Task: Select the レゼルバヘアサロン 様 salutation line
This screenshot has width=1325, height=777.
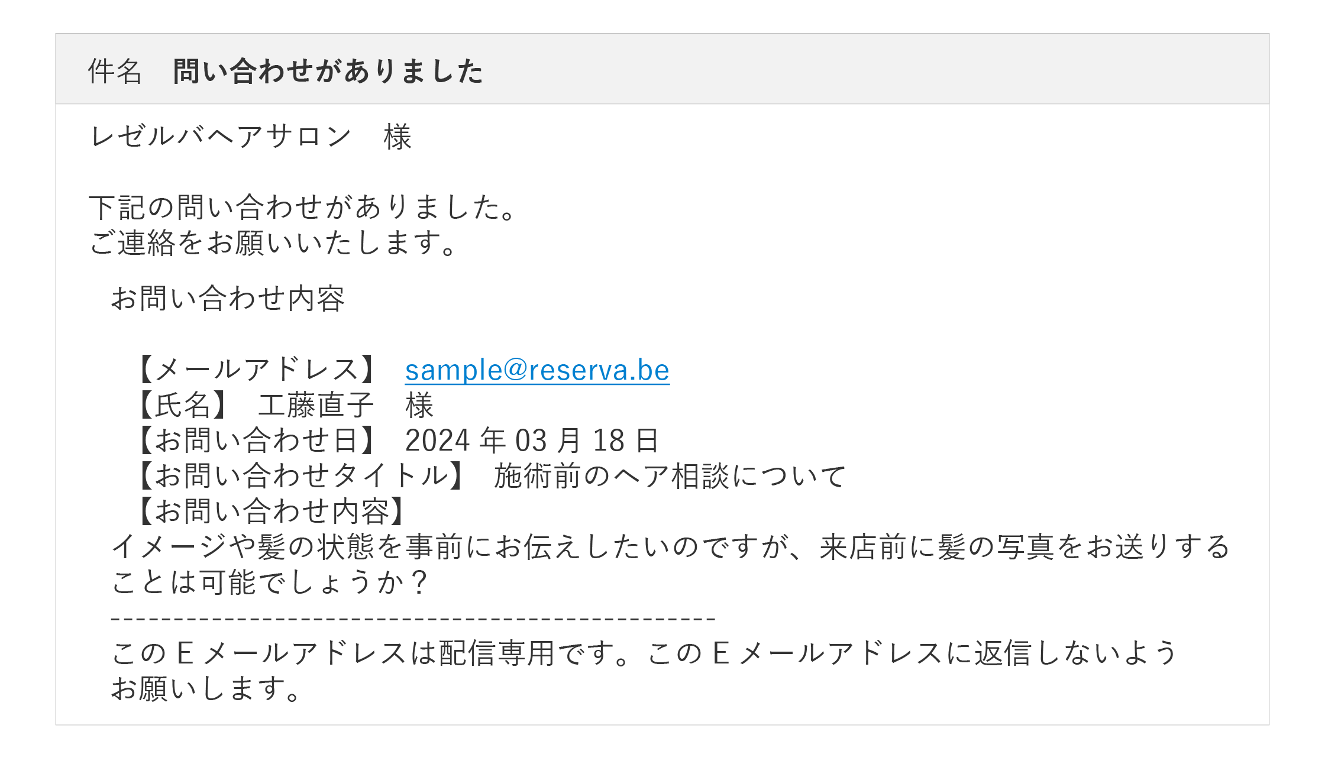Action: coord(250,137)
